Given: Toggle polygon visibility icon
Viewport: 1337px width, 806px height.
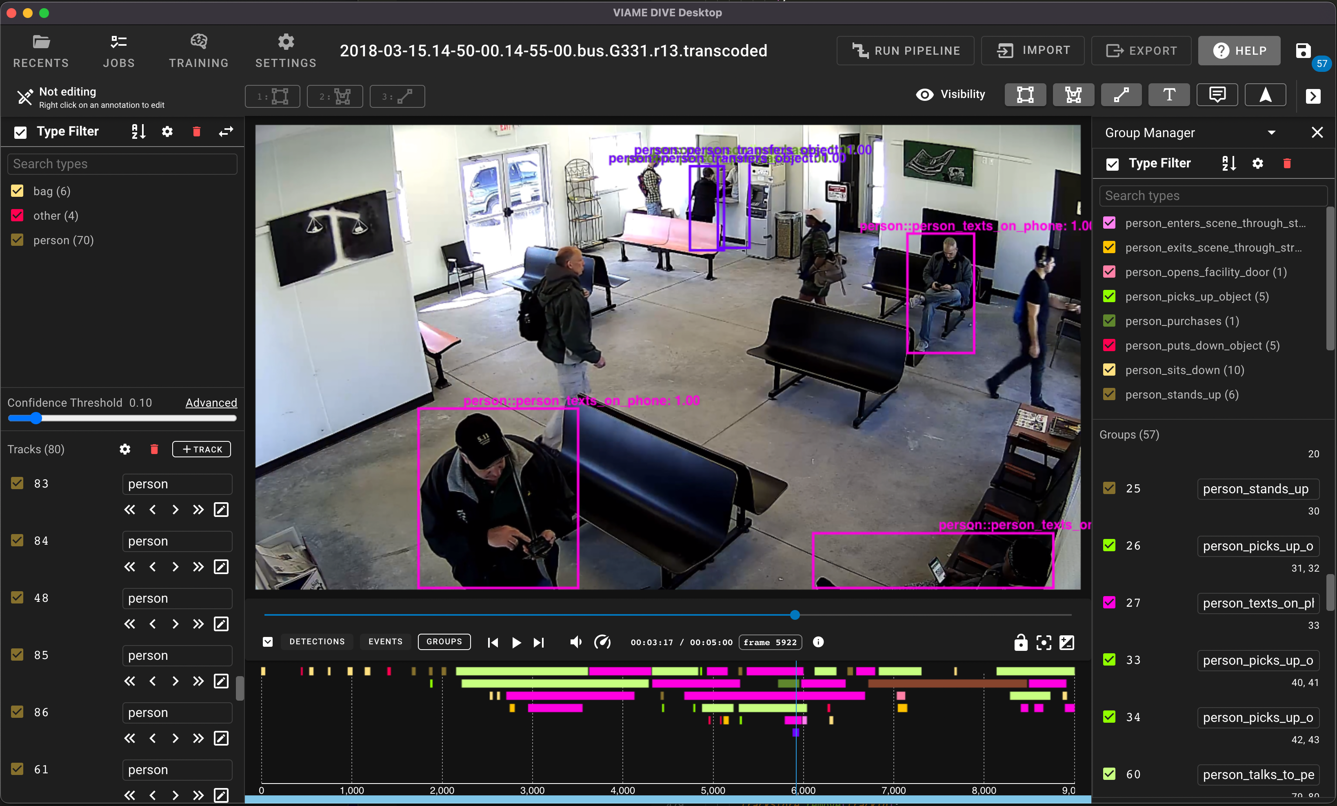Looking at the screenshot, I should point(1073,95).
